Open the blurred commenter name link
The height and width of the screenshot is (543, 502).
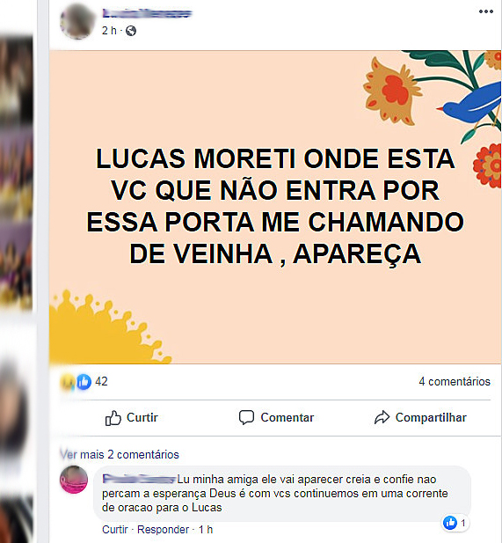pos(139,480)
